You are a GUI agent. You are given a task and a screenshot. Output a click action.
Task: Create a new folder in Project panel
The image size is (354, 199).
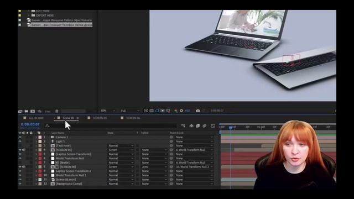click(x=27, y=111)
